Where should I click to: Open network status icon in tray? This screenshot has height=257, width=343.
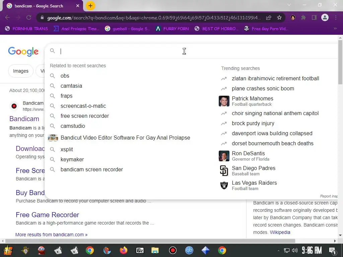point(287,250)
